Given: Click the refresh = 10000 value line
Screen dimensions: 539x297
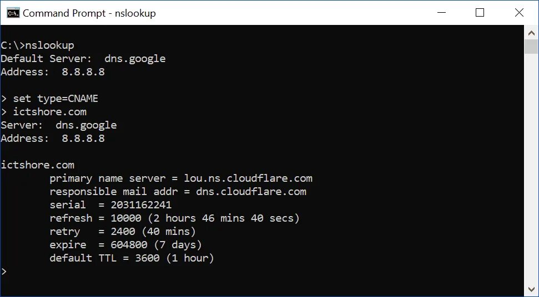Looking at the screenshot, I should tap(174, 218).
